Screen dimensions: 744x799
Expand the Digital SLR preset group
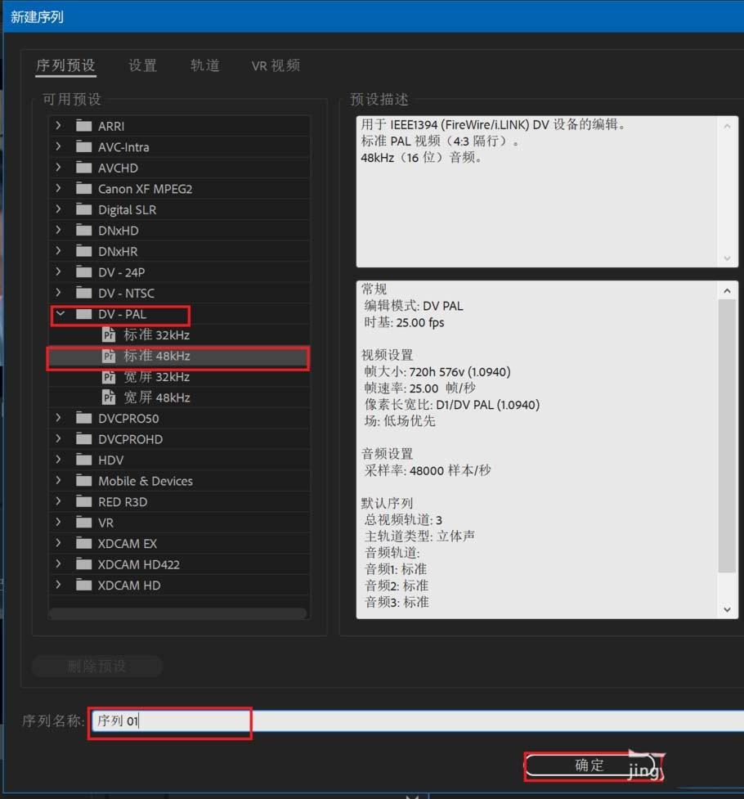[57, 209]
